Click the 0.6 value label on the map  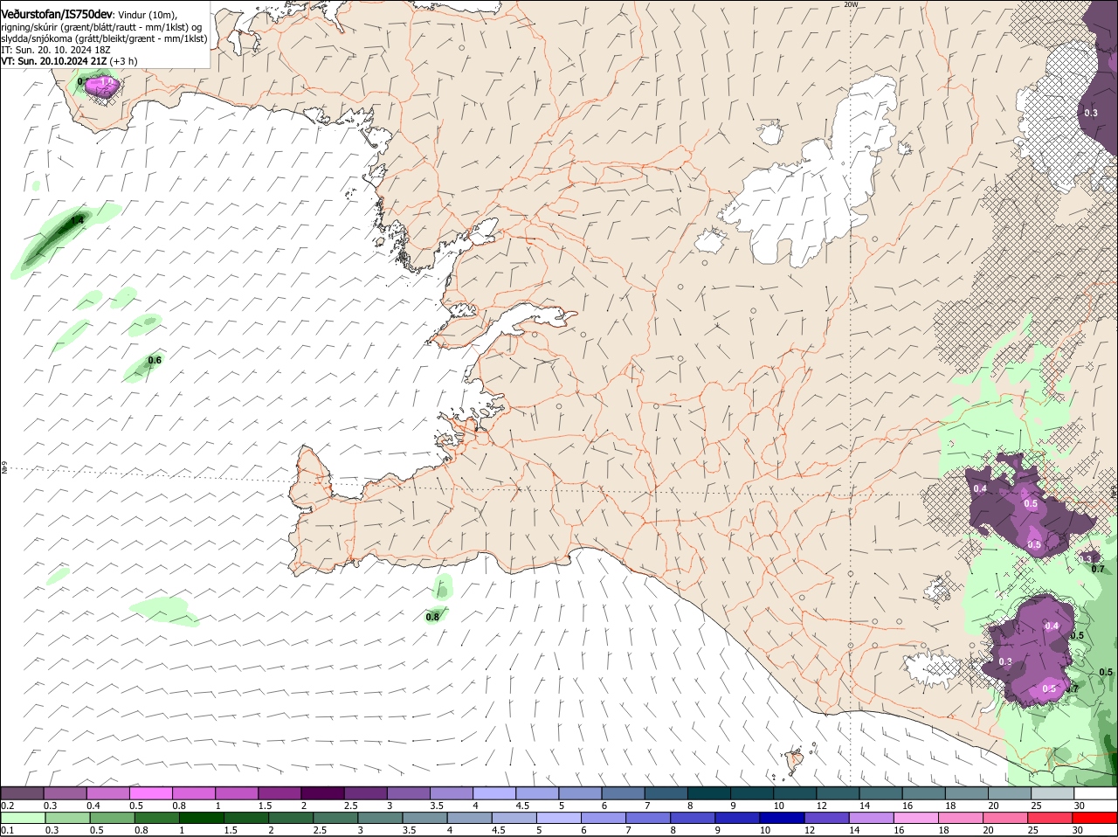(x=155, y=360)
